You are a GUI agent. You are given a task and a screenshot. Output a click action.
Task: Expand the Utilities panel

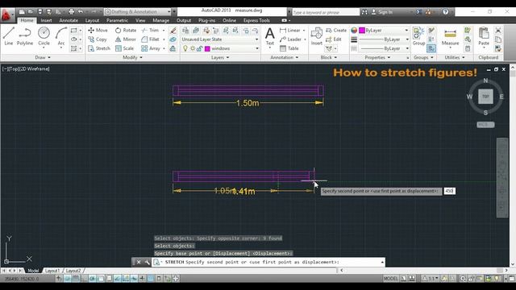[455, 57]
